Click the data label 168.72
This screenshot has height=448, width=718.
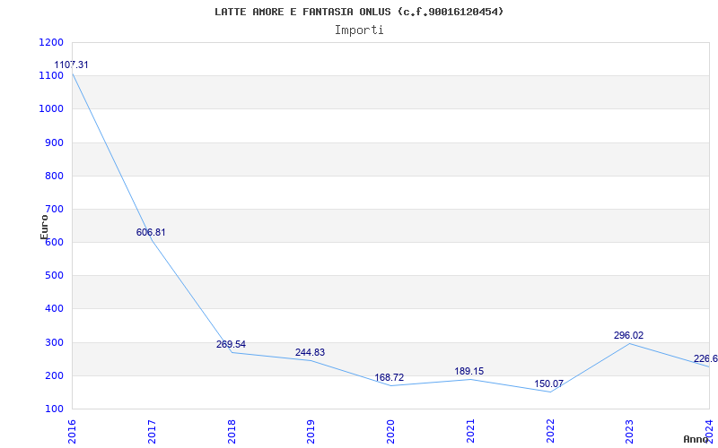tap(390, 377)
